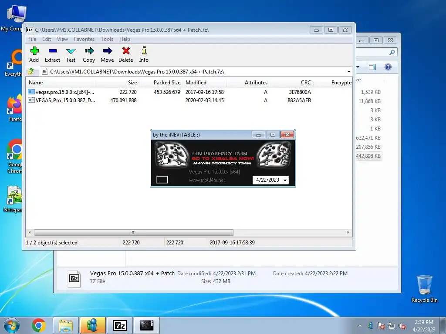Sort by the Name column header
This screenshot has height=334, width=446.
[61, 83]
